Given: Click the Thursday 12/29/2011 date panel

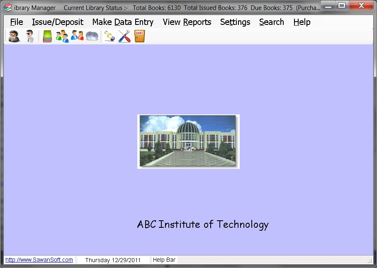Looking at the screenshot, I should point(113,260).
